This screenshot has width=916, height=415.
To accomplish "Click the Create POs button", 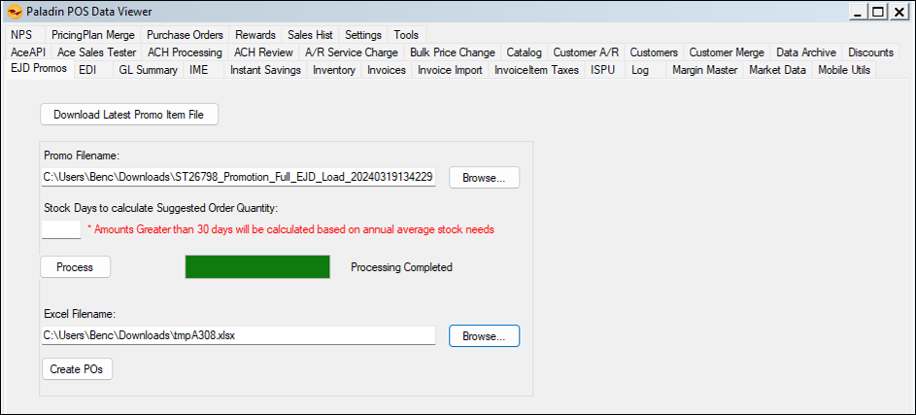I will pyautogui.click(x=78, y=370).
